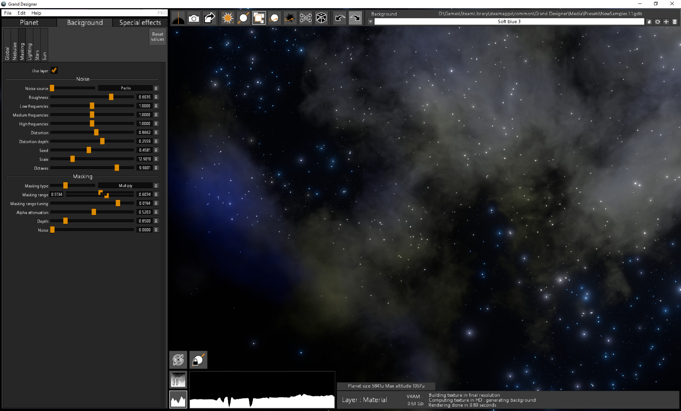
Task: Select the eye rotation icon above the histogram
Action: [x=178, y=360]
